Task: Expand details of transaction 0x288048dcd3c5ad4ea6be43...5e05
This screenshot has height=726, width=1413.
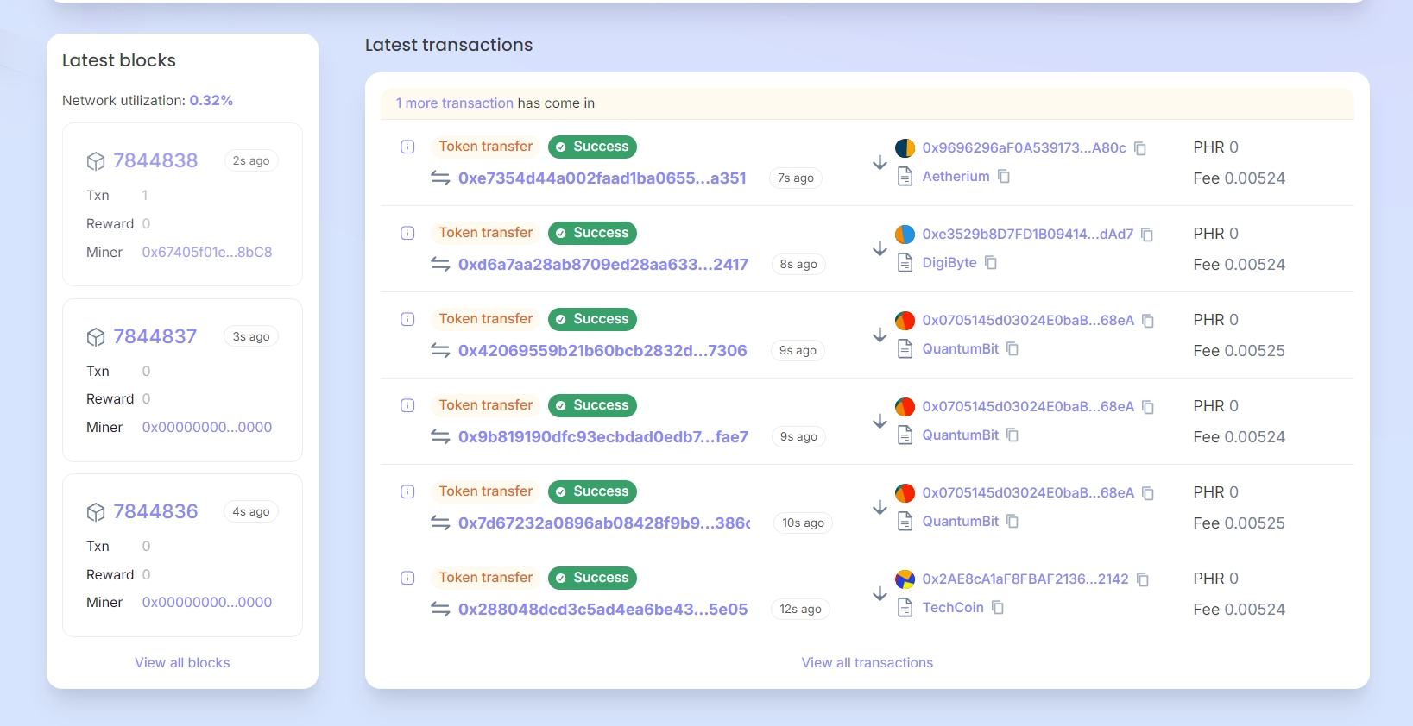Action: tap(407, 578)
